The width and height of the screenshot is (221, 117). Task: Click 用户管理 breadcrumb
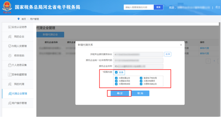[x=34, y=19]
